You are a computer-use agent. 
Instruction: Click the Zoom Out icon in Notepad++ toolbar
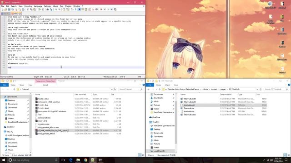pyautogui.click(x=60, y=10)
